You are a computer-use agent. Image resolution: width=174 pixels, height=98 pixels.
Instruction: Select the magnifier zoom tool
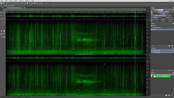tap(4, 13)
